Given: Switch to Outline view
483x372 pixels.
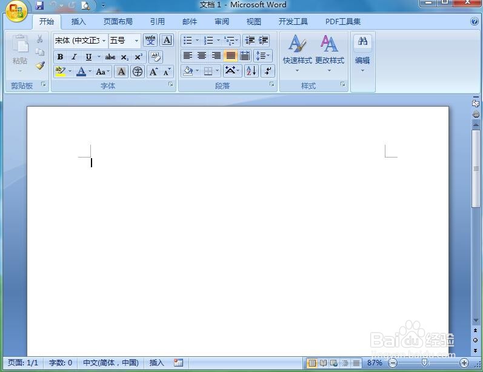Looking at the screenshot, I should tap(345, 364).
